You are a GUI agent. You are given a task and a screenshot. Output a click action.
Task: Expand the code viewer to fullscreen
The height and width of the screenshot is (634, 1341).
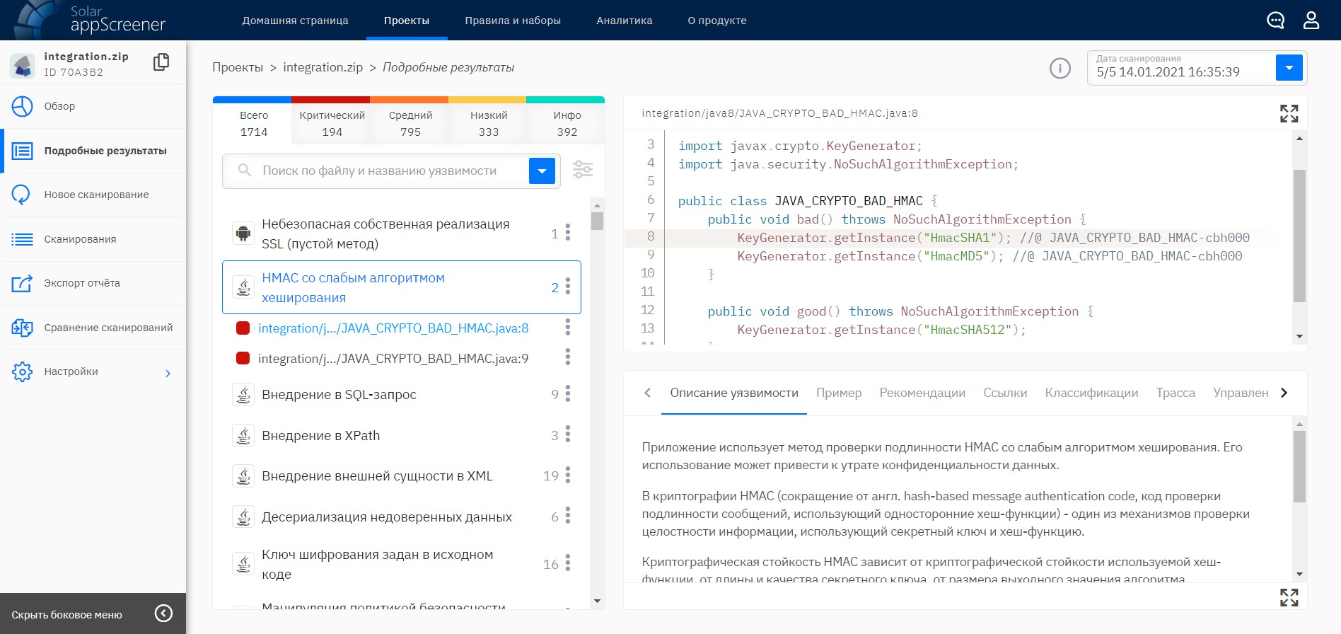click(1289, 114)
